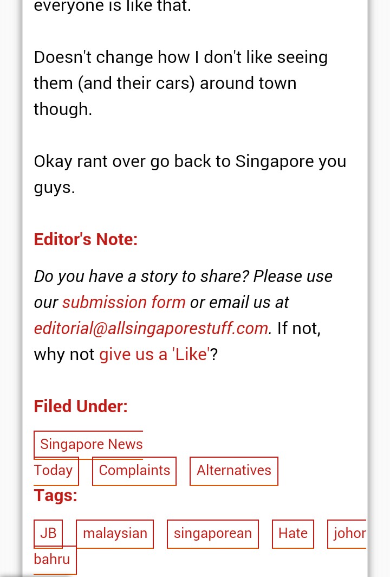390x577 pixels.
Task: Open the Alternatives category
Action: tap(234, 471)
